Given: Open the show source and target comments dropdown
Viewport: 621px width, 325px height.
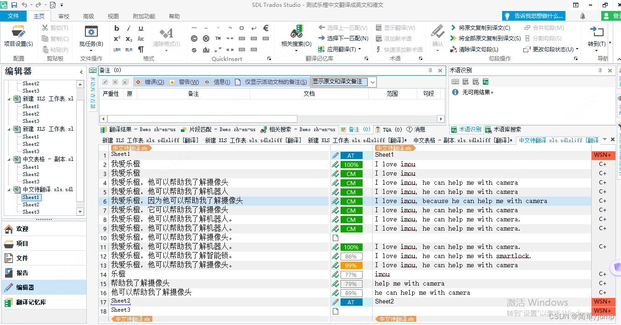Looking at the screenshot, I should pos(373,82).
